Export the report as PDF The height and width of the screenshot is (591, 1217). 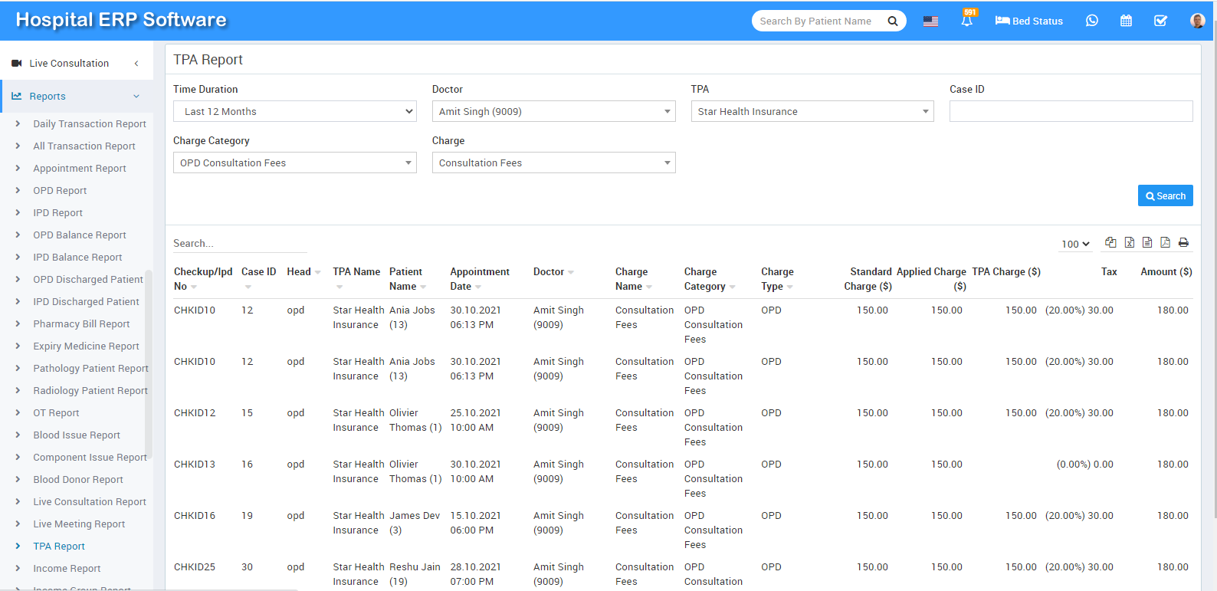click(x=1165, y=242)
